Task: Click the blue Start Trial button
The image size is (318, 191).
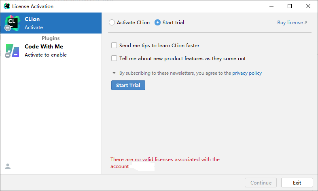Action: click(x=128, y=85)
